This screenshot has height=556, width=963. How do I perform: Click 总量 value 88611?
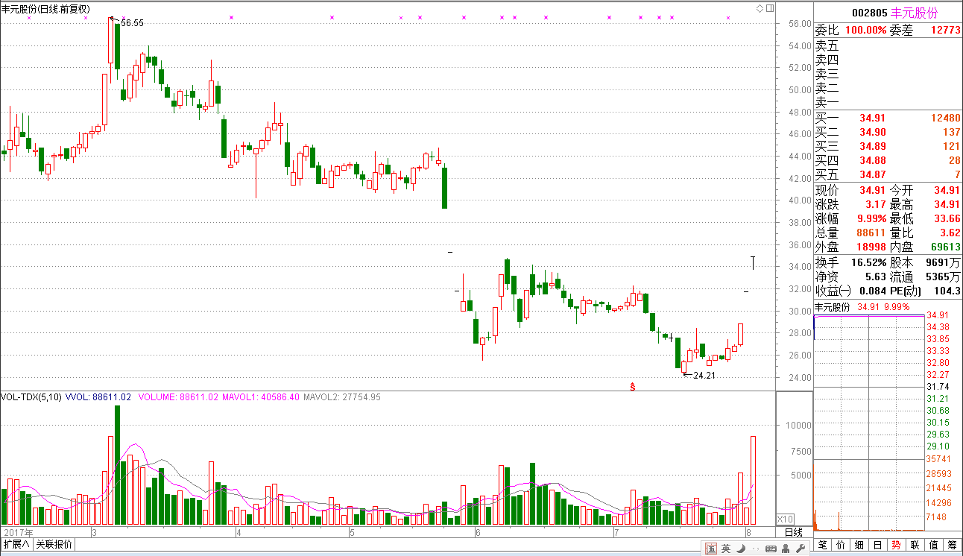(871, 233)
